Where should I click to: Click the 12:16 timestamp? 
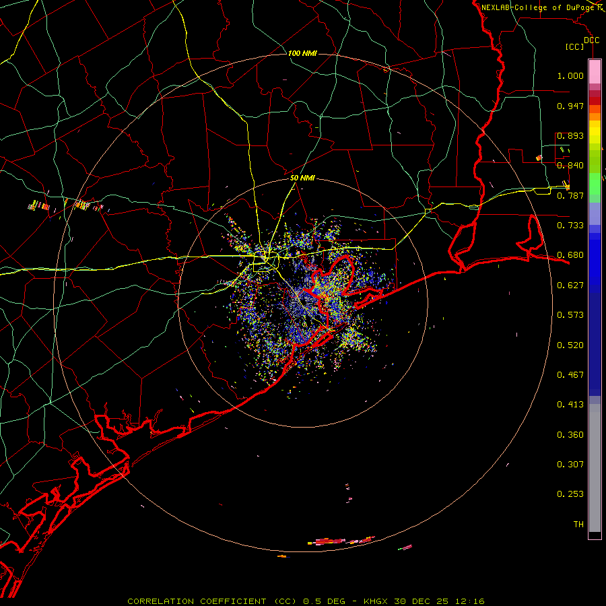(469, 601)
